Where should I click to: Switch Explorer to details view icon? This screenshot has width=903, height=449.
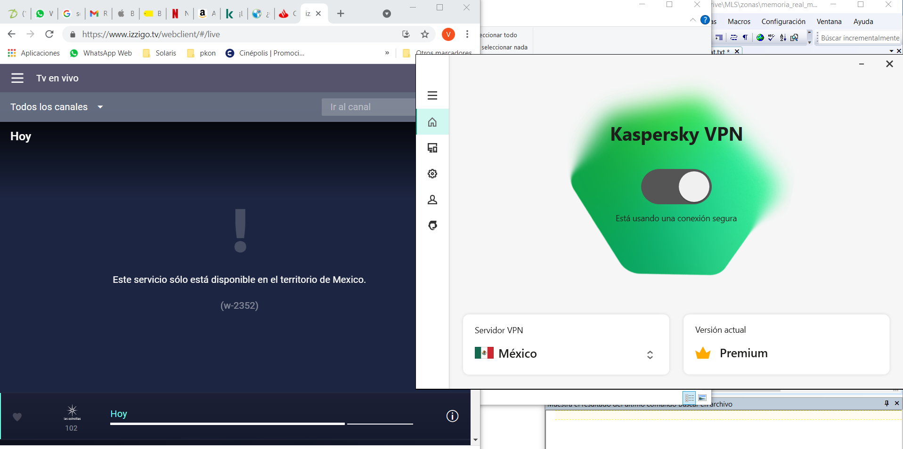690,398
